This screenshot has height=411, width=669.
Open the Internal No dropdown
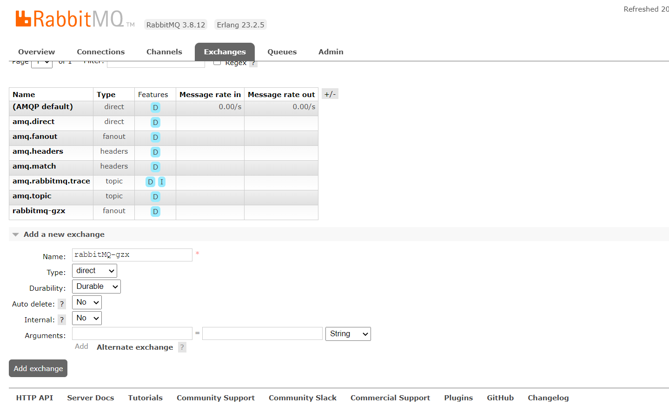[x=87, y=318]
